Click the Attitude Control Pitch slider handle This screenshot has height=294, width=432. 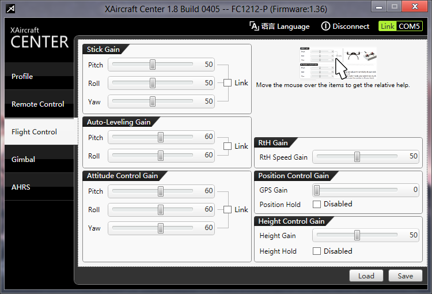coord(161,191)
